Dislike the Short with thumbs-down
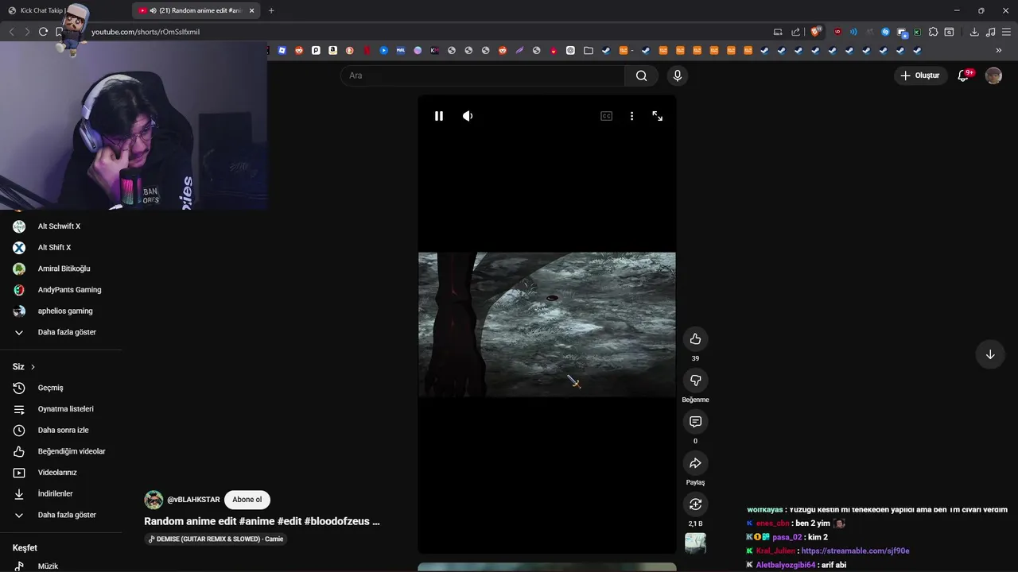Viewport: 1018px width, 572px height. pos(695,381)
